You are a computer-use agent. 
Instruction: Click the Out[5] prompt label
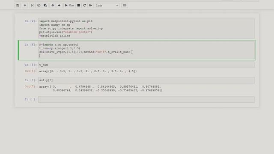click(x=31, y=71)
